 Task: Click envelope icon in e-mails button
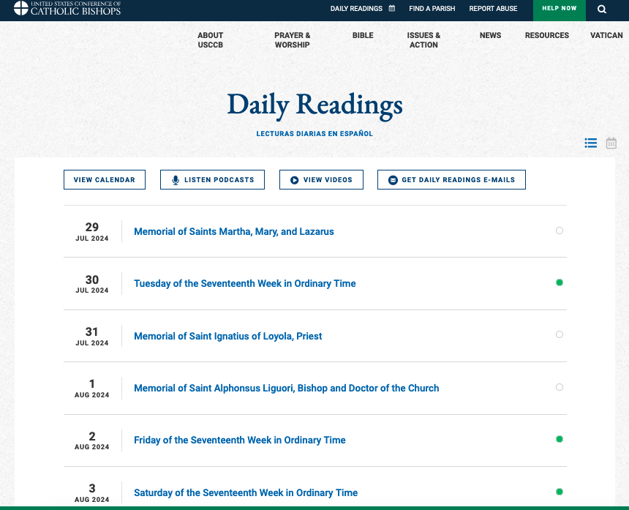click(x=393, y=180)
